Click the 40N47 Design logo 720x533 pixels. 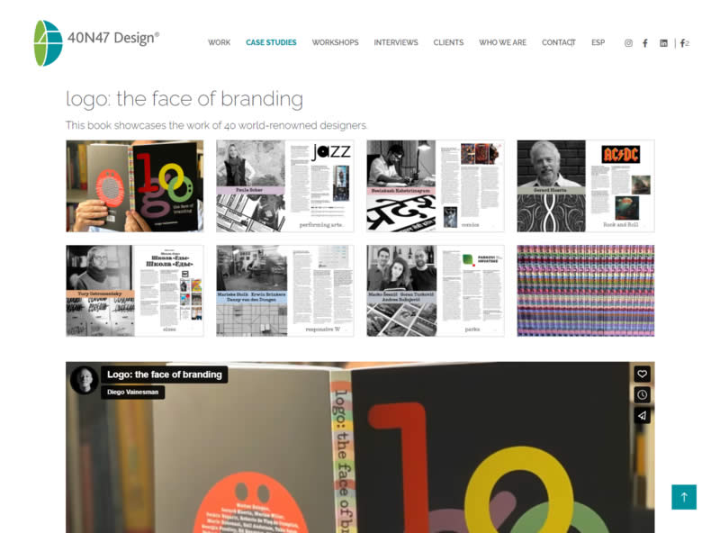pyautogui.click(x=96, y=42)
